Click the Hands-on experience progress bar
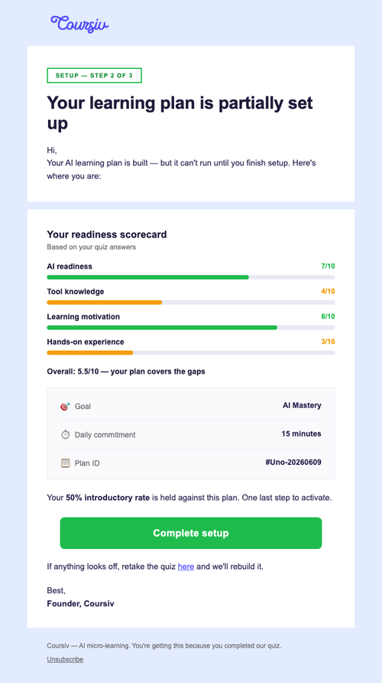Viewport: 382px width, 683px height. pos(191,352)
